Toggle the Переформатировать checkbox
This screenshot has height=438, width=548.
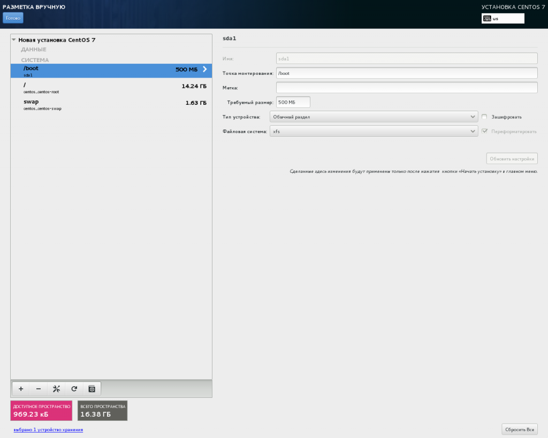pyautogui.click(x=484, y=131)
